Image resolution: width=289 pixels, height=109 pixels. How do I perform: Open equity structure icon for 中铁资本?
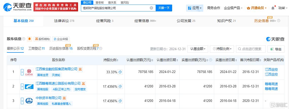tap(64, 98)
